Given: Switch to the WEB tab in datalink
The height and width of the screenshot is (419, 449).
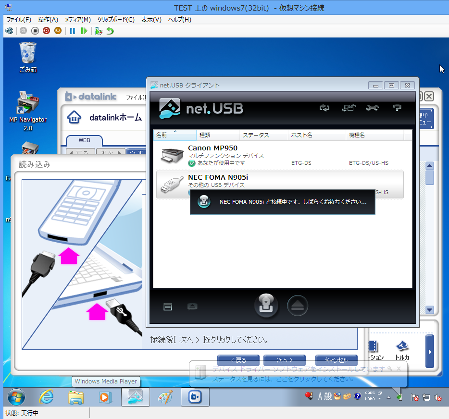Looking at the screenshot, I should point(84,140).
